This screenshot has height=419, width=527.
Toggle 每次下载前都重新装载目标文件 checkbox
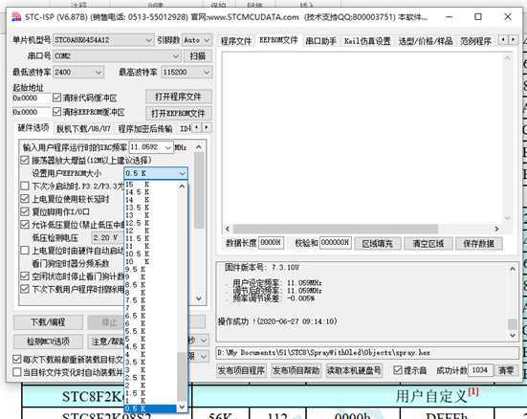coord(17,359)
